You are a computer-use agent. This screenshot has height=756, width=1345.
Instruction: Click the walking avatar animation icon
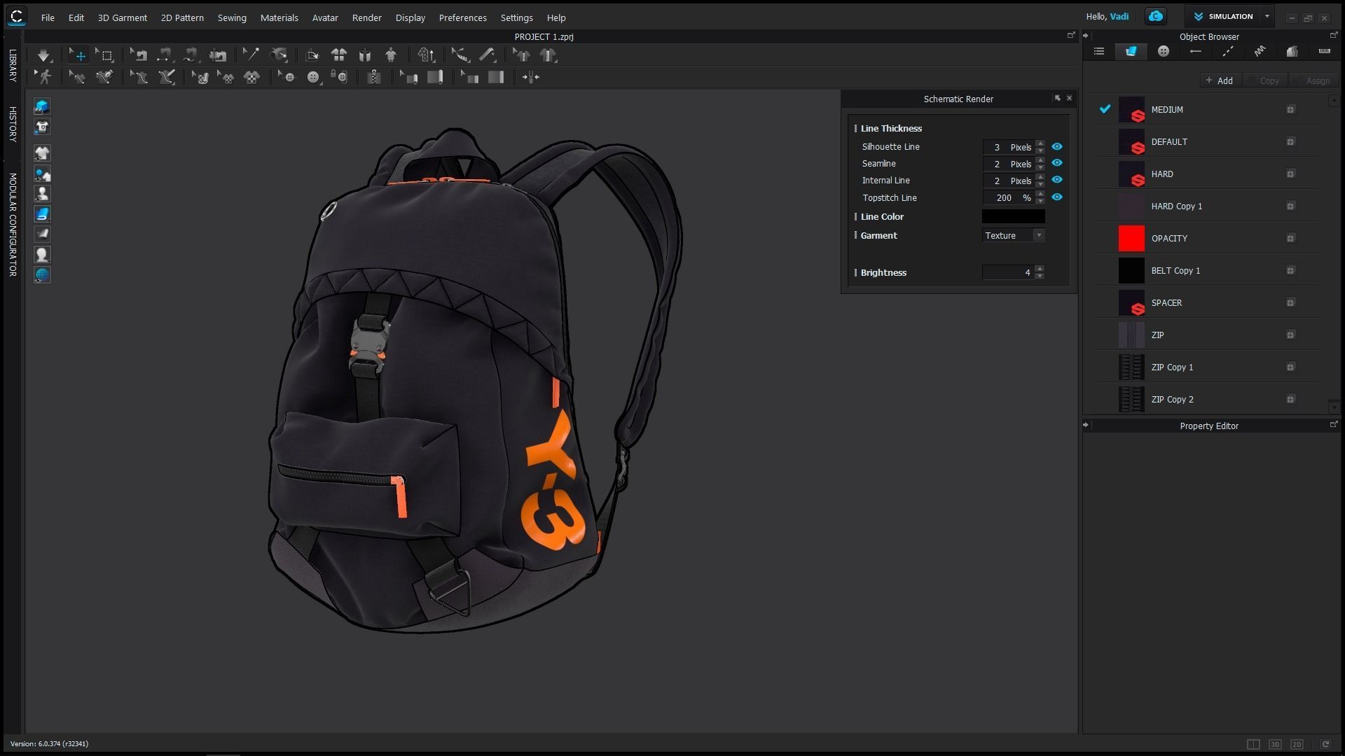pos(45,77)
